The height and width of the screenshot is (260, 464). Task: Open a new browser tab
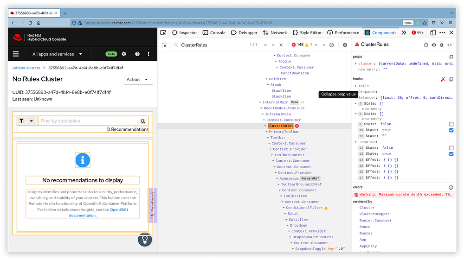point(65,13)
